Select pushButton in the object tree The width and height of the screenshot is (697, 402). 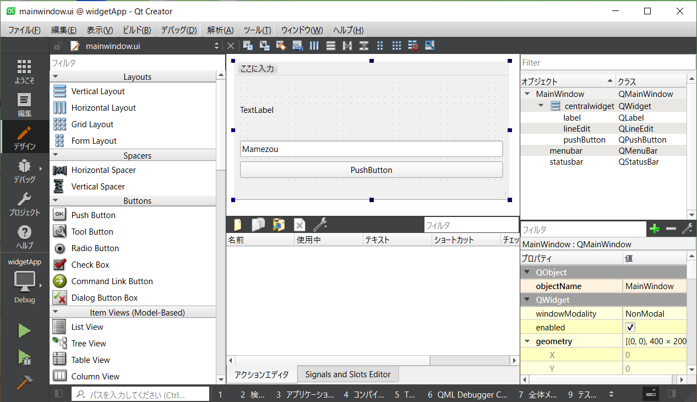click(x=584, y=140)
